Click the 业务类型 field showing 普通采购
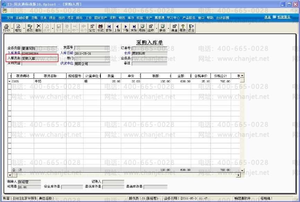The image size is (300, 202). click(39, 48)
